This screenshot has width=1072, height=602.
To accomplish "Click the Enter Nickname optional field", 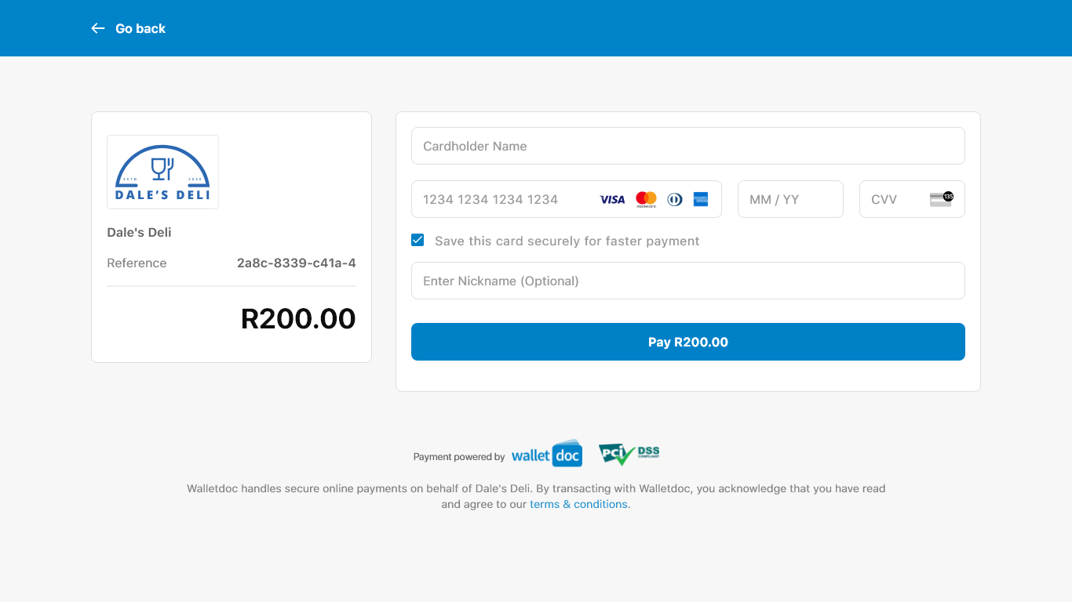I will [687, 281].
